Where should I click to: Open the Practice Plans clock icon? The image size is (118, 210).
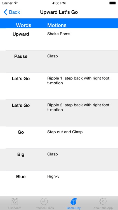(44, 201)
